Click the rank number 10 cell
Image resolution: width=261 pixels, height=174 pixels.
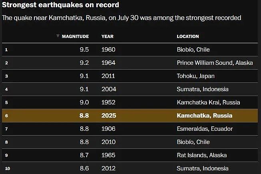click(x=8, y=168)
